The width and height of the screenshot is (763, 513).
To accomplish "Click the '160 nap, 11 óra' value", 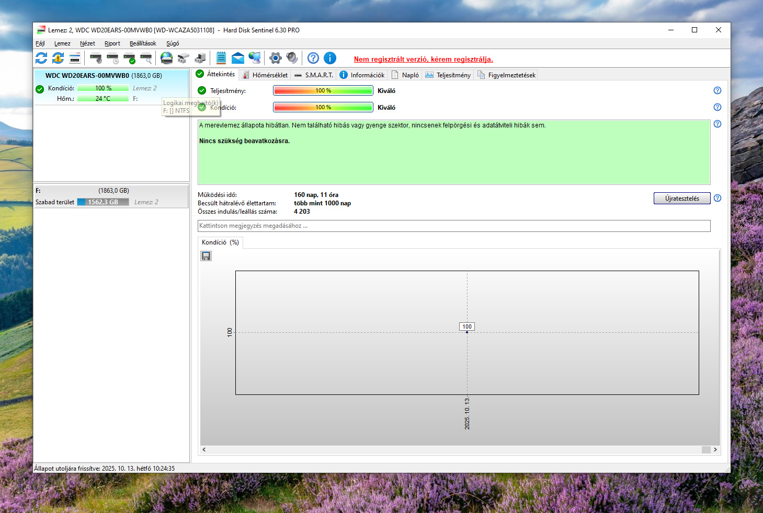I will 316,195.
